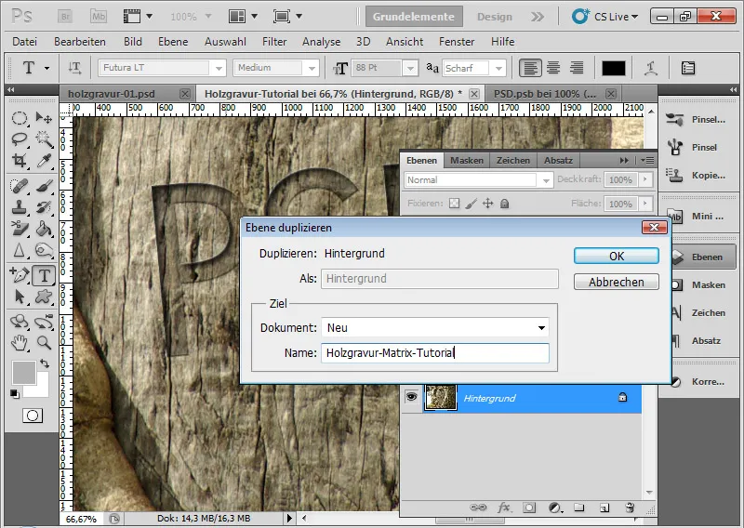The width and height of the screenshot is (744, 528).
Task: Select Grundelemente workspace button
Action: click(x=414, y=17)
